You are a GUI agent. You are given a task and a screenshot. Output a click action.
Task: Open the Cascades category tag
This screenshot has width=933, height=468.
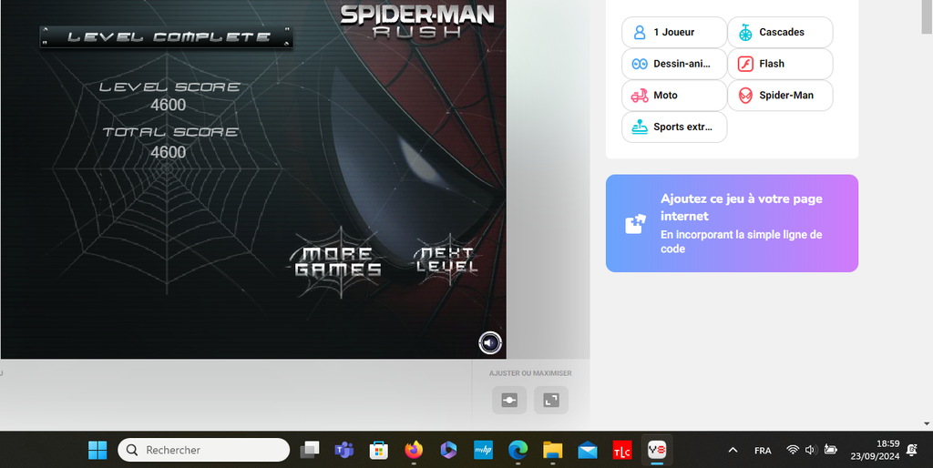[780, 32]
